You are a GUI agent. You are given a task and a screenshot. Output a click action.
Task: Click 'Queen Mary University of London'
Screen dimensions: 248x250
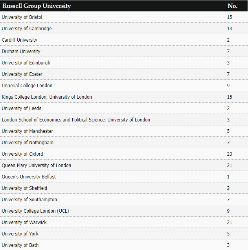[36, 165]
